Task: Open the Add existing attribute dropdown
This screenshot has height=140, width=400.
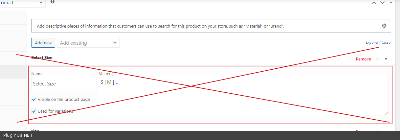Action: click(x=88, y=43)
